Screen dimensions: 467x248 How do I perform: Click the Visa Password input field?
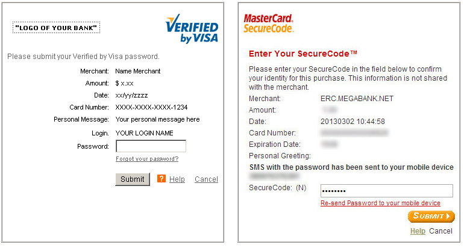click(151, 146)
